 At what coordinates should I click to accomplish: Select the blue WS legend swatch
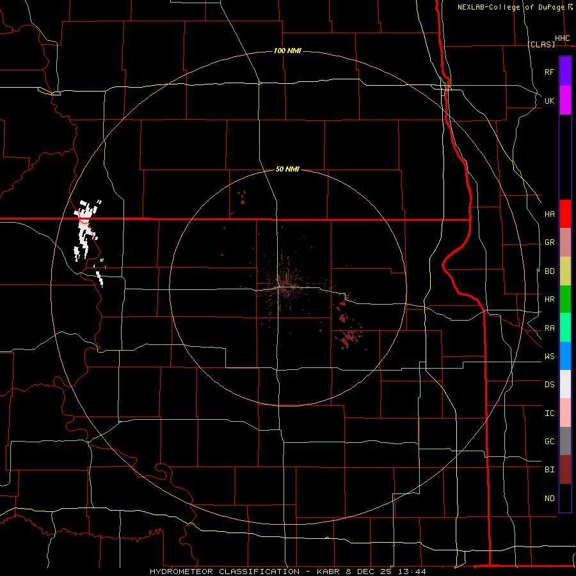565,356
